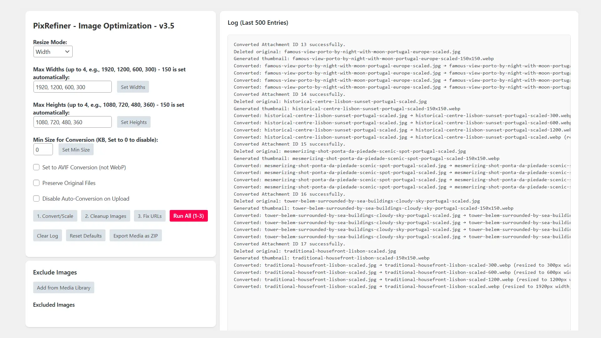Click the Attachment ID 13 log line
Viewport: 601px width, 338px height.
(x=289, y=44)
